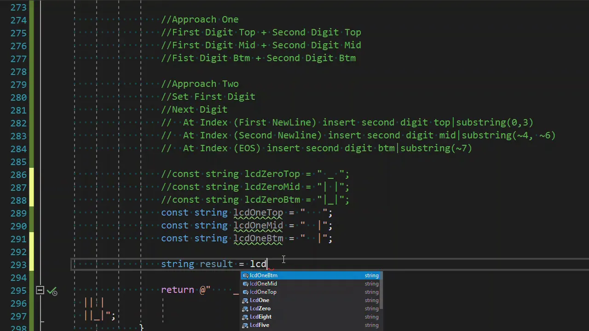Click the constant icon beside LcdEight suggestion
Viewport: 589px width, 331px height.
(x=246, y=317)
